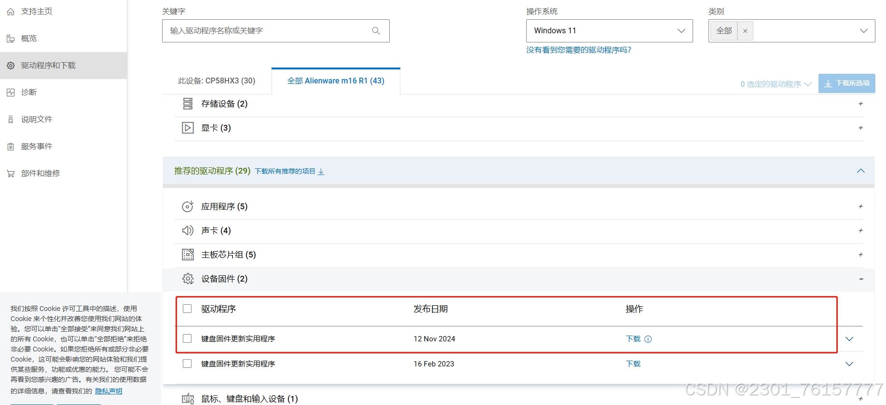Viewport: 886px width, 405px height.
Task: Open 隐私声明 link in cookie notice
Action: (x=109, y=391)
